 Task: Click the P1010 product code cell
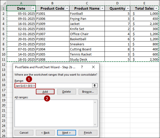(x=52, y=44)
